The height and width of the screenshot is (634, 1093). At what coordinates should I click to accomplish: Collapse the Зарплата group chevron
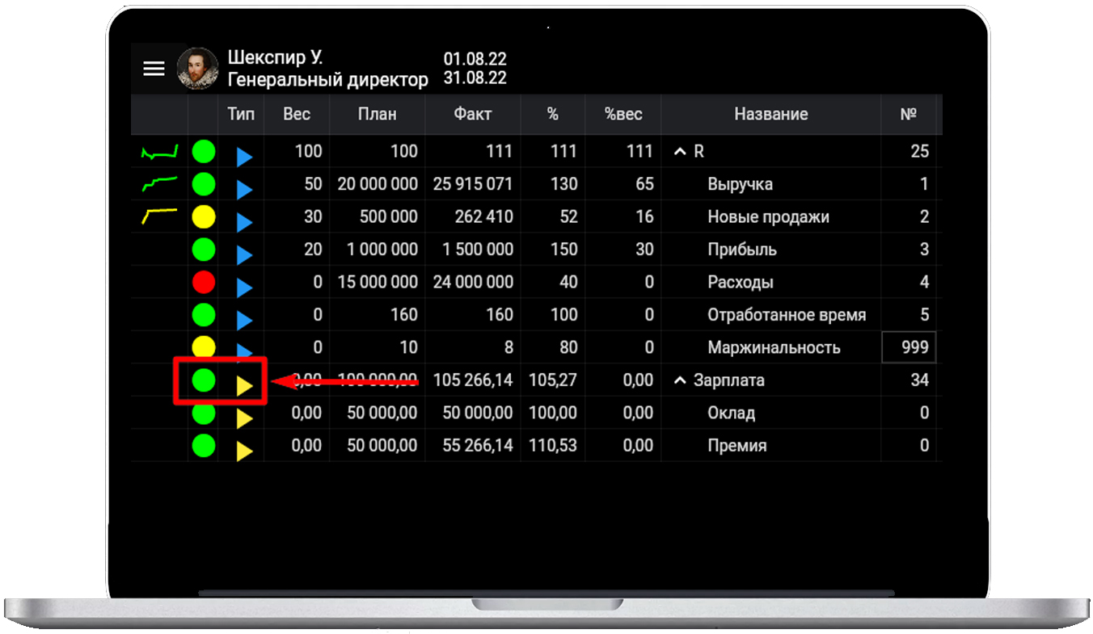click(680, 380)
